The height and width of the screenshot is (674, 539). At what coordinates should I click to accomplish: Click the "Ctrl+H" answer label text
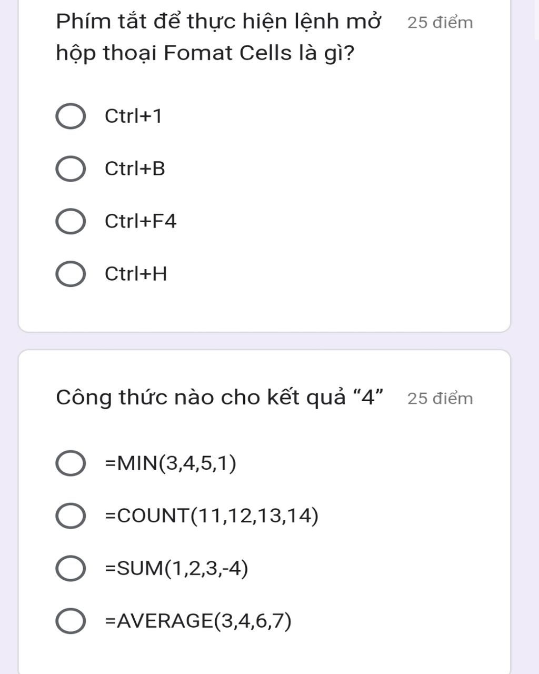(136, 274)
